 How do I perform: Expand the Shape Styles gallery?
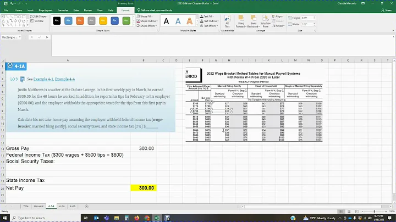134,25
